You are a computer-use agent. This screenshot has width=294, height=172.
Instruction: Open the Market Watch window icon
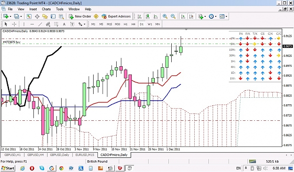point(29,16)
